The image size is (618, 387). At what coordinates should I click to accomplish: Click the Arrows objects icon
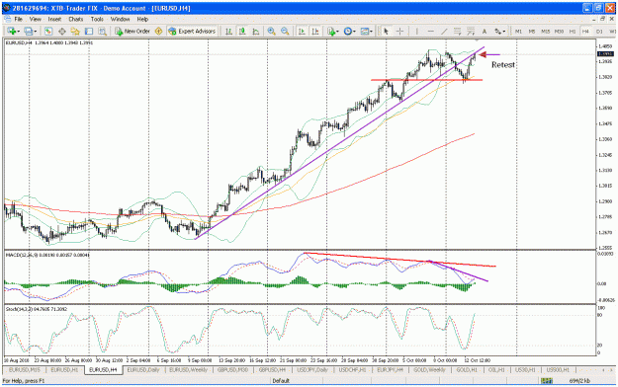497,32
